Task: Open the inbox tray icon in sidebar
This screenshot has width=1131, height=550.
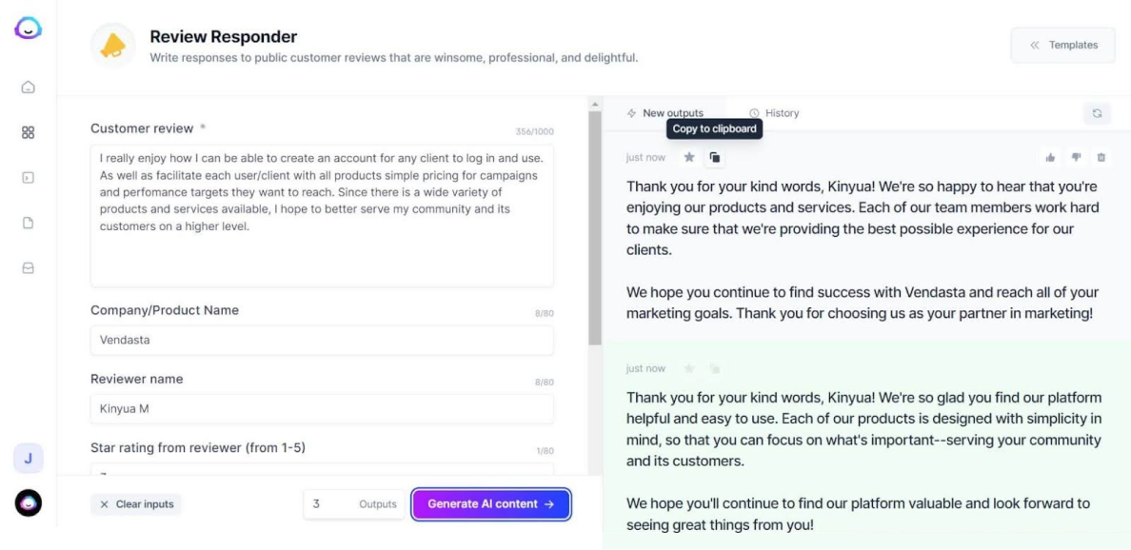Action: 28,268
